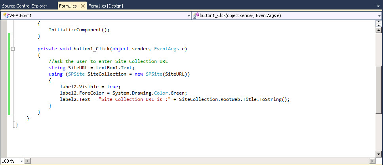
Task: Click the //ask the user comment line
Action: tap(108, 61)
